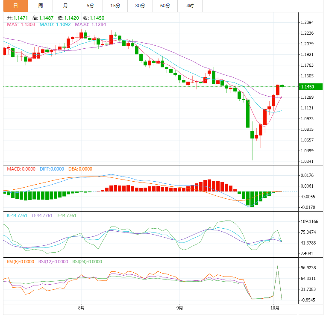Select the daily 日 timeframe tab
Image resolution: width=326 pixels, height=318 pixels.
coord(15,6)
